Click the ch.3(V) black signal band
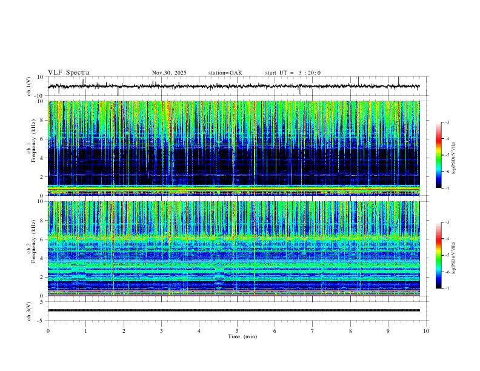 [x=234, y=310]
